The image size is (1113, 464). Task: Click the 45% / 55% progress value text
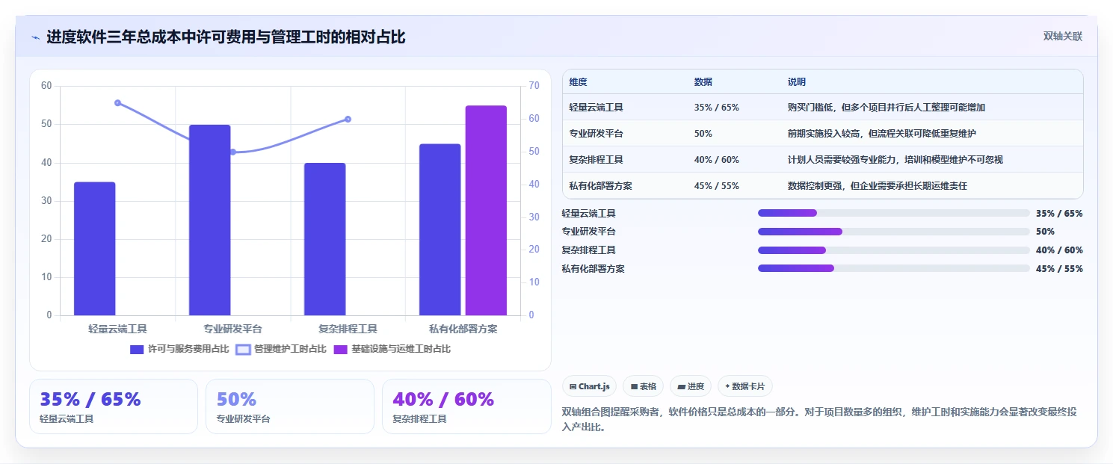1059,269
